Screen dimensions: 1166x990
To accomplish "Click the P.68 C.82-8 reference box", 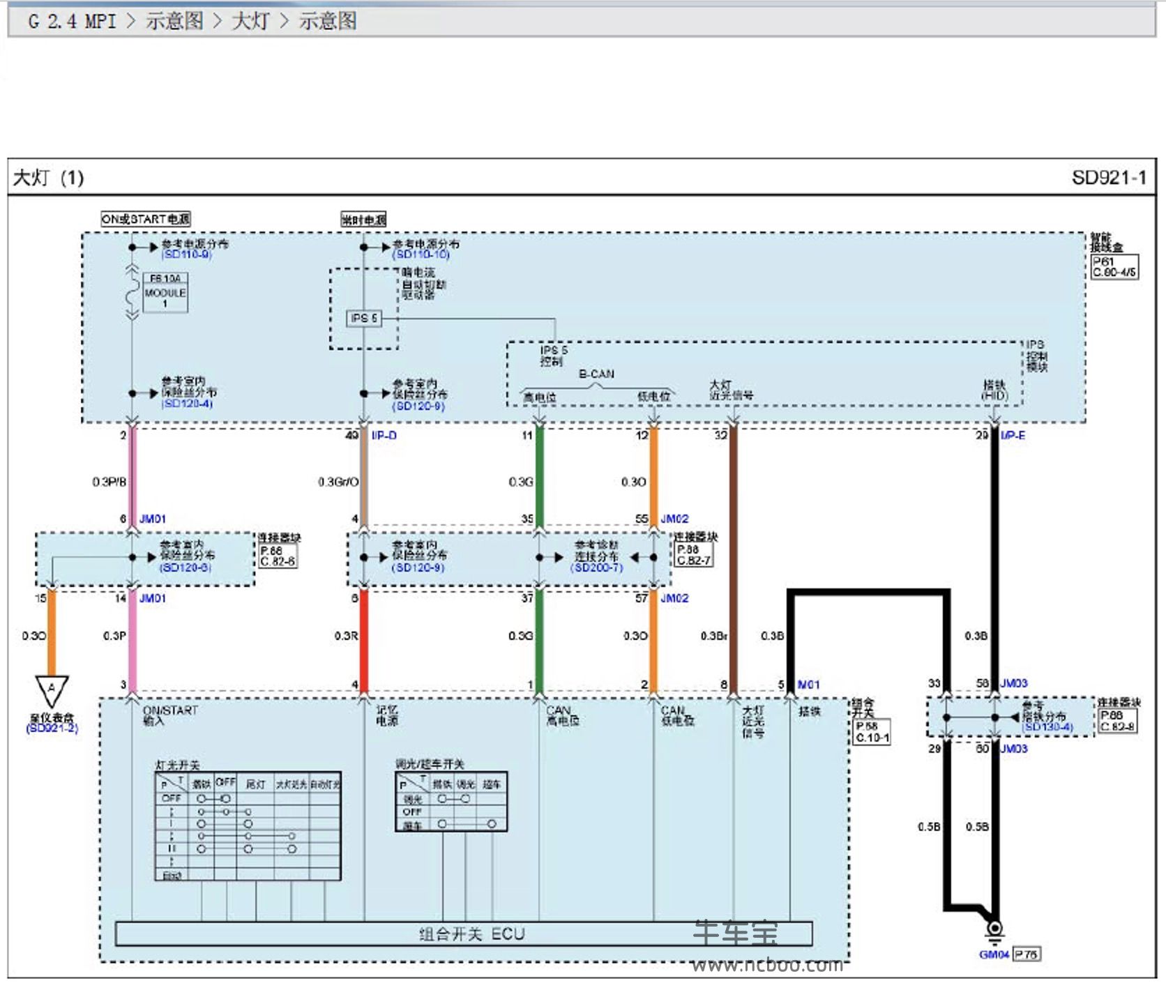I will coord(1118,721).
